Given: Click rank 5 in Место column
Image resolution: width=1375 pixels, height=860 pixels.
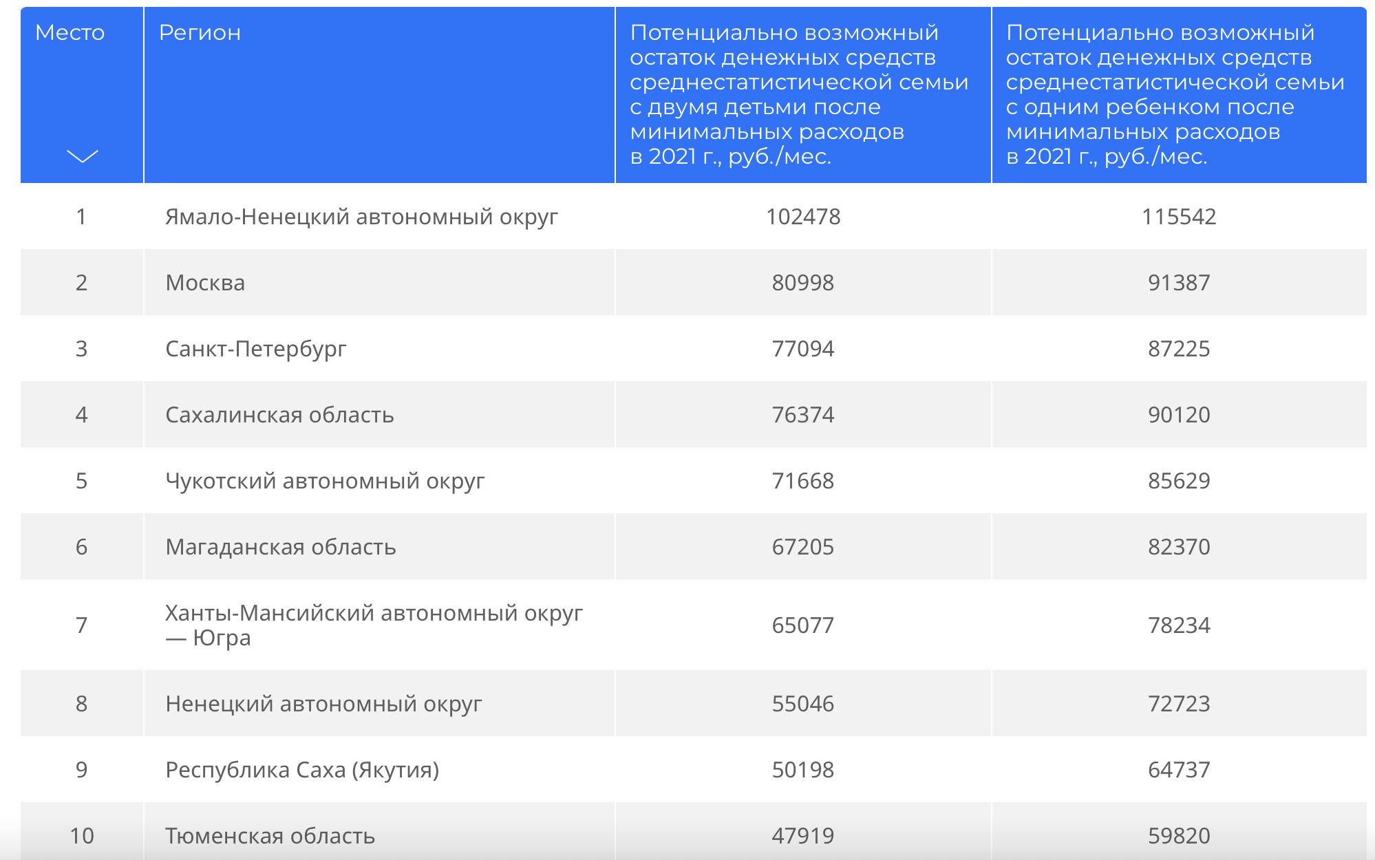Looking at the screenshot, I should (x=82, y=481).
